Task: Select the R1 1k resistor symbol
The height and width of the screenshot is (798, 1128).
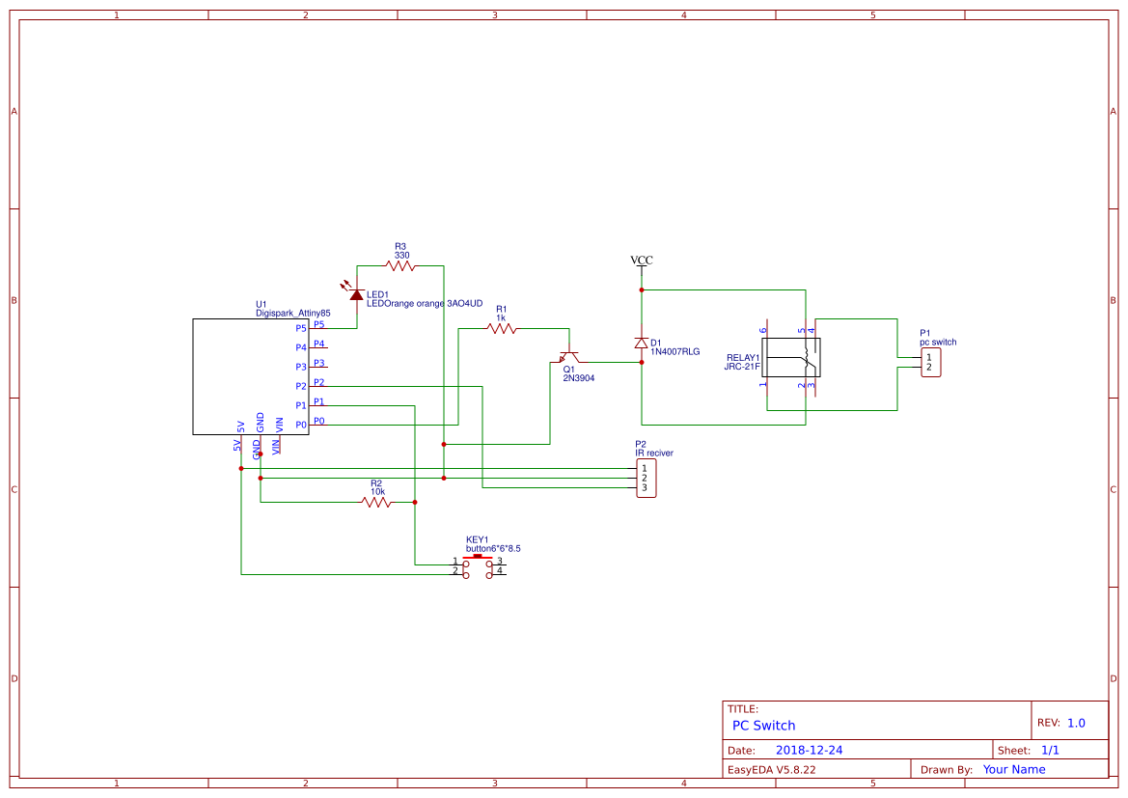Action: point(500,328)
